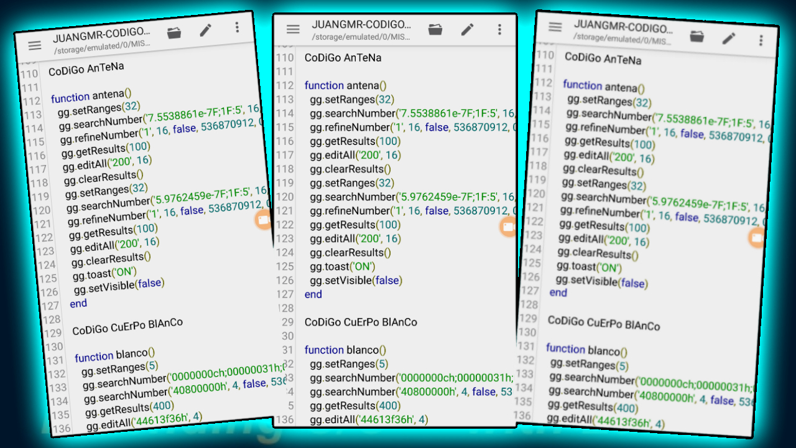Screen dimensions: 796x448
Task: Tap the folder icon on the right screenshot
Action: (696, 37)
